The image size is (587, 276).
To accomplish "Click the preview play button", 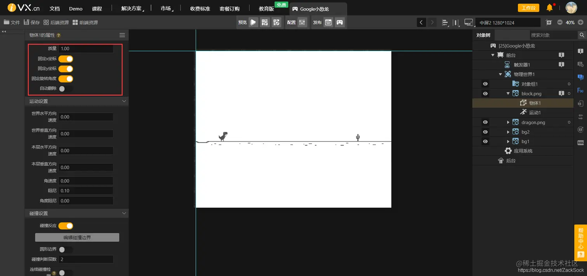I will (x=253, y=23).
